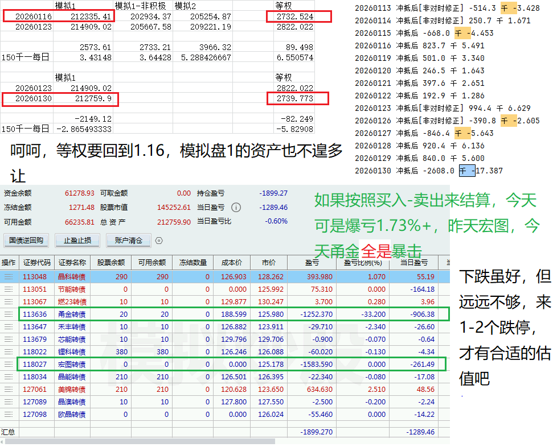The width and height of the screenshot is (557, 447).
Task: Click the info icon beside 当日盈亏
Action: point(236,208)
